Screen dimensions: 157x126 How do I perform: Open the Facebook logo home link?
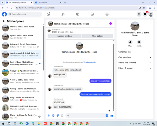(4, 14)
